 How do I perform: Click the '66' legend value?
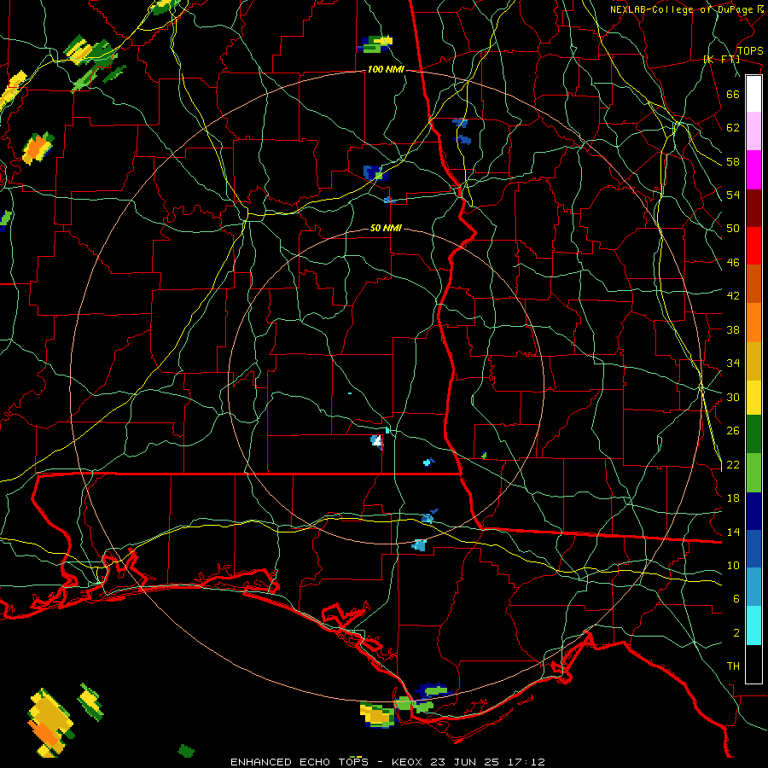tap(733, 94)
